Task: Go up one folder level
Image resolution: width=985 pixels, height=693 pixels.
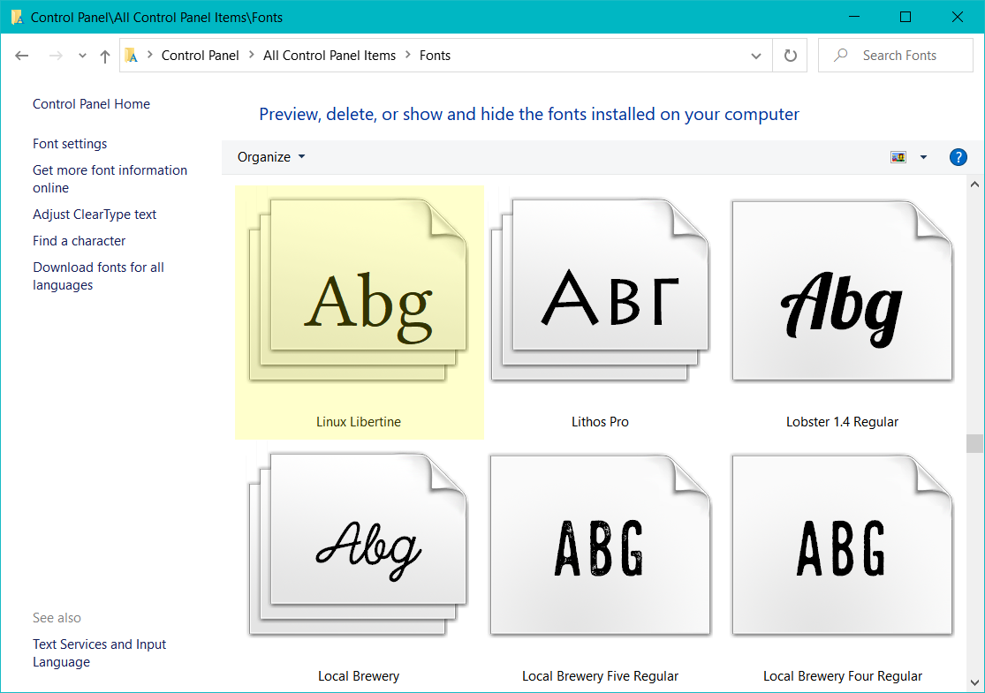Action: 105,56
